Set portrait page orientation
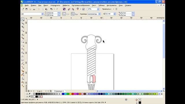 (x=64, y=14)
